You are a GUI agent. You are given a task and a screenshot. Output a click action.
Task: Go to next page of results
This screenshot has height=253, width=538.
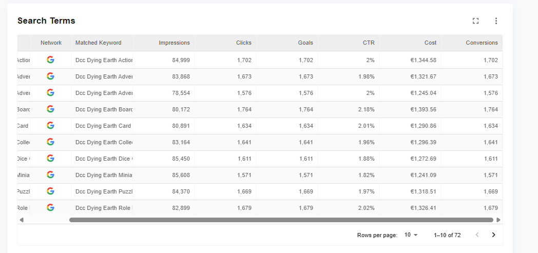point(493,235)
